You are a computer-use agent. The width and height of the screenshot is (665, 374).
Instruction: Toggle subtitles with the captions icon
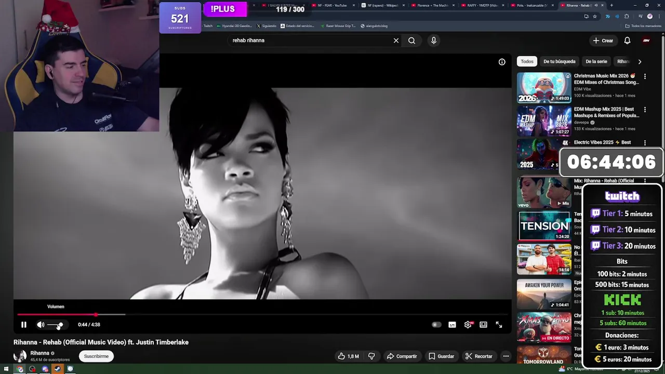click(452, 325)
